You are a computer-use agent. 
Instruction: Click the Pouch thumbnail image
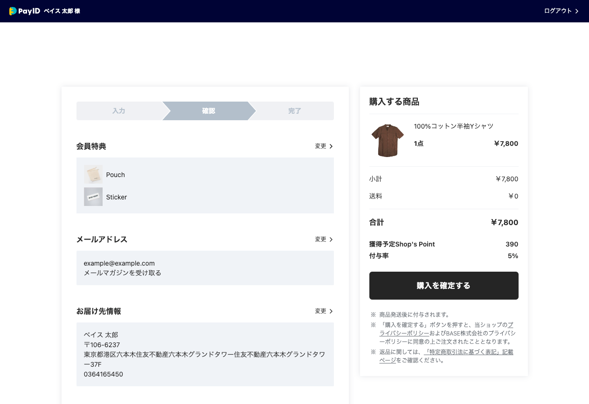93,174
